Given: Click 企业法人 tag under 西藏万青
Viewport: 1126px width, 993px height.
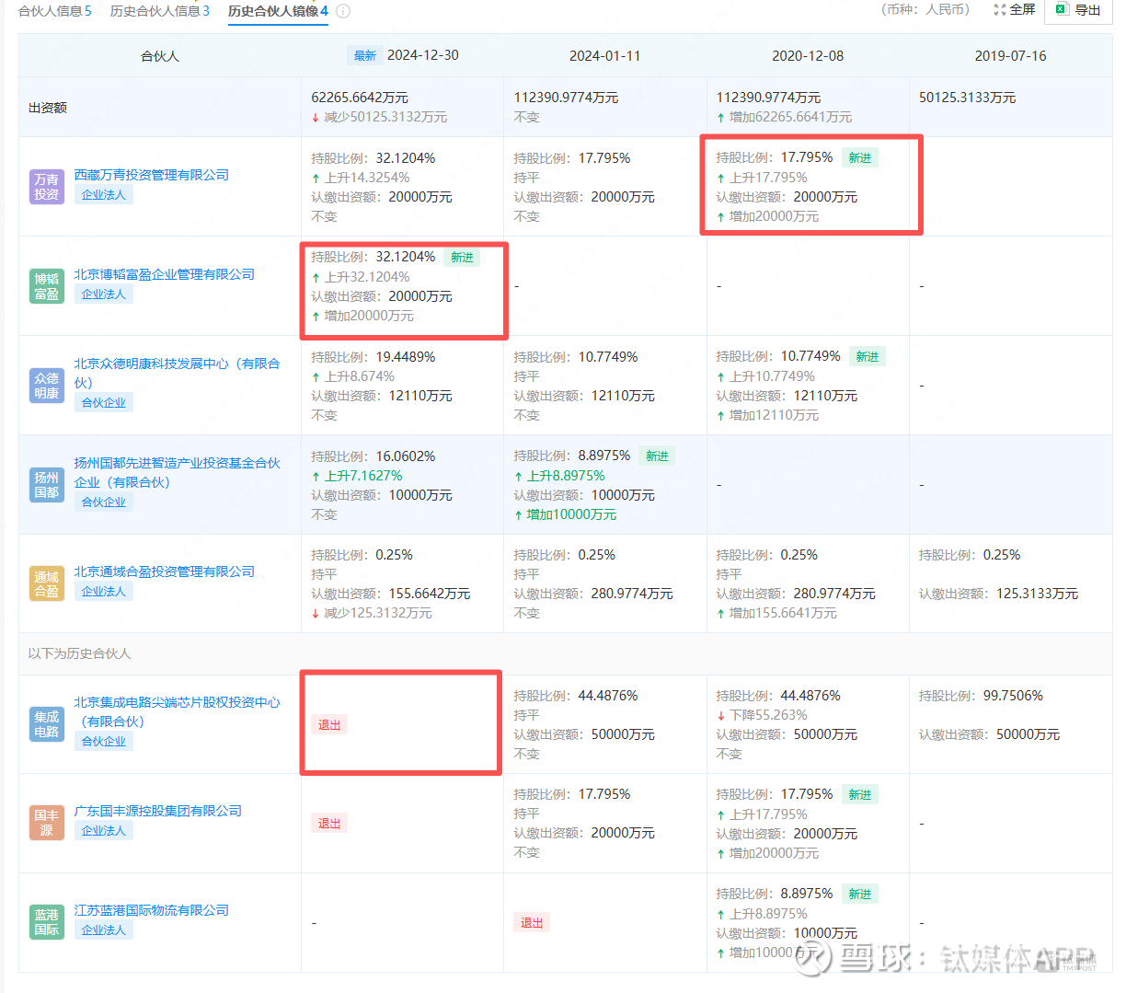Looking at the screenshot, I should tap(104, 195).
